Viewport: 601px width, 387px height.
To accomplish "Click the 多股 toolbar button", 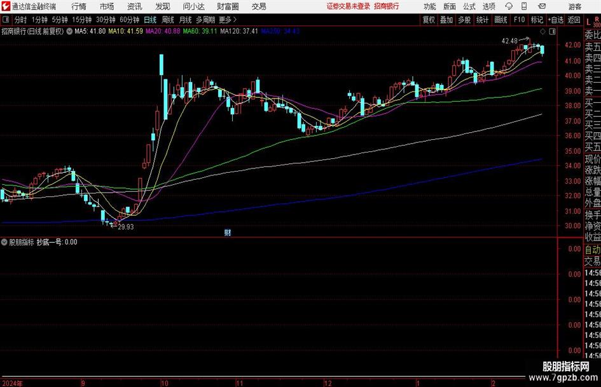I will (464, 20).
